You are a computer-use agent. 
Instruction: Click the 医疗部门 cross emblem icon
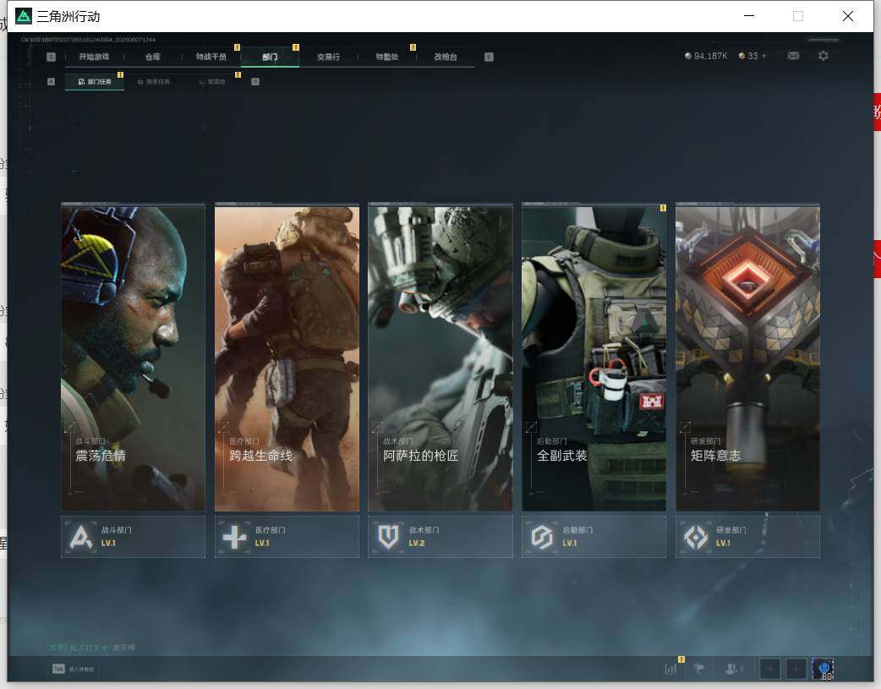[234, 538]
